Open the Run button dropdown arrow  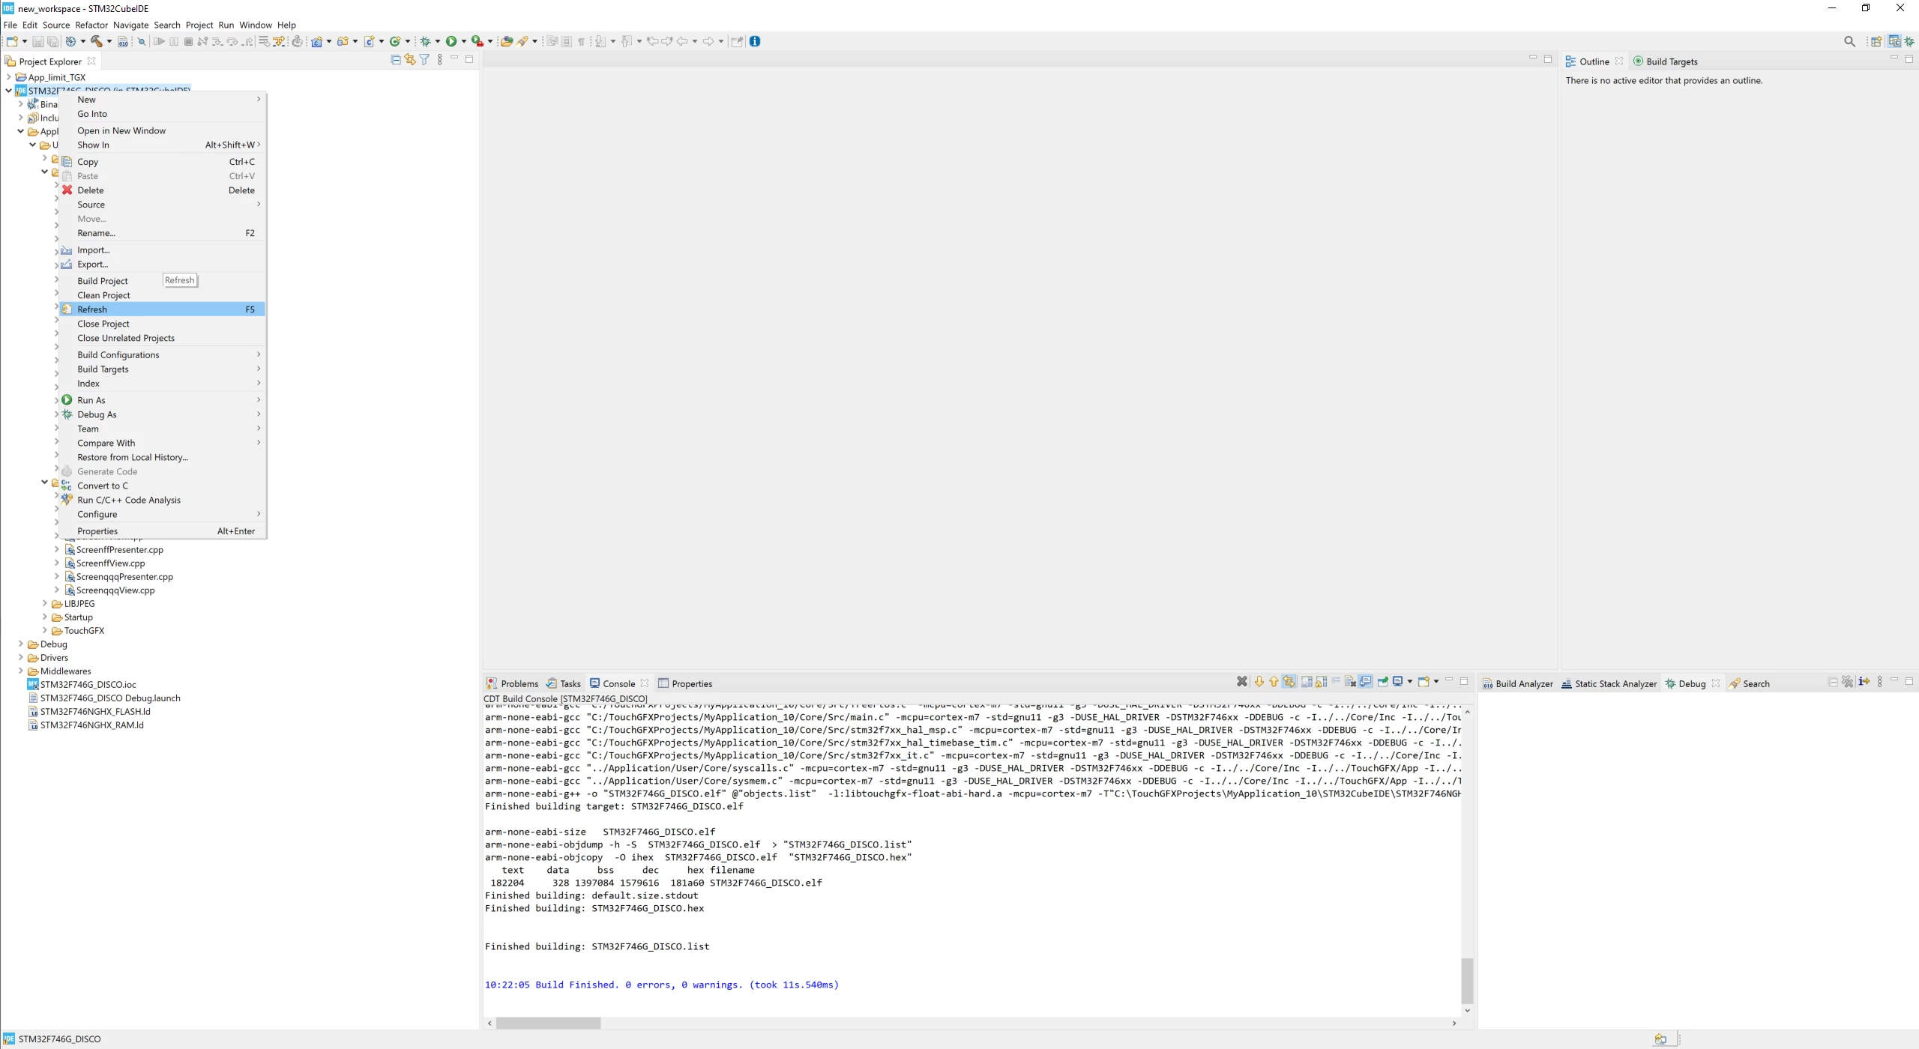pyautogui.click(x=463, y=41)
